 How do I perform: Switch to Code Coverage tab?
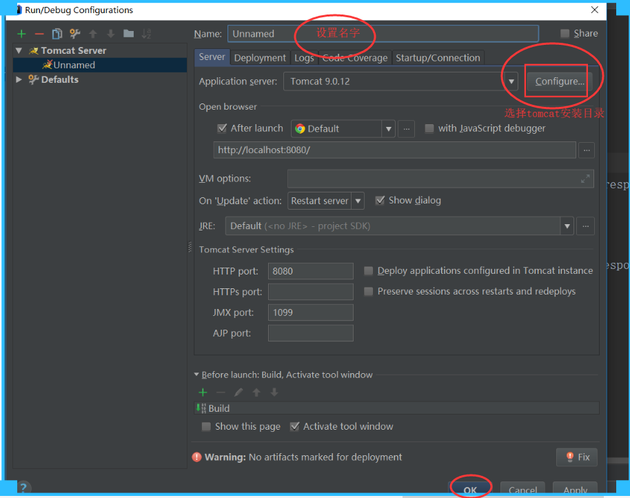pos(355,58)
